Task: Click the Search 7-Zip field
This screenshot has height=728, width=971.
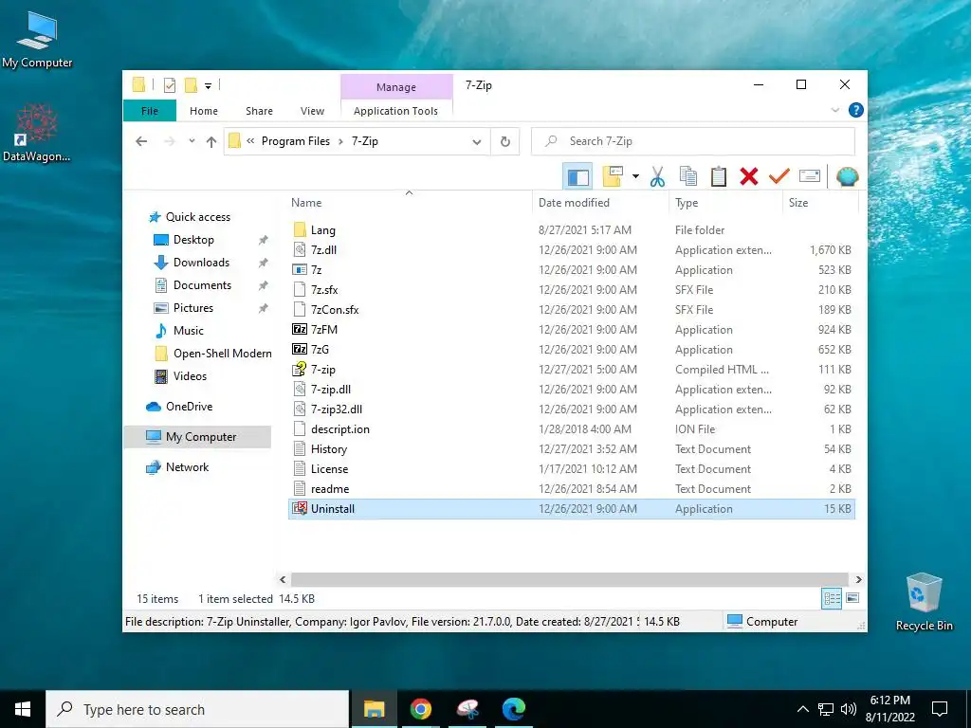Action: [693, 142]
